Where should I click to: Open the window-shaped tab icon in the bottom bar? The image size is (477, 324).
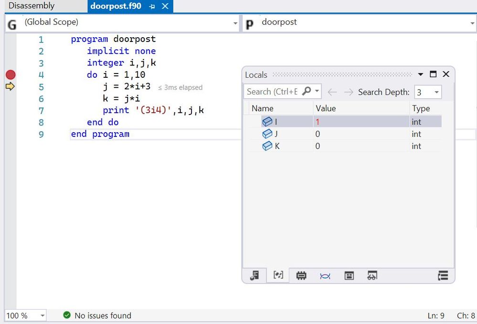(x=349, y=276)
